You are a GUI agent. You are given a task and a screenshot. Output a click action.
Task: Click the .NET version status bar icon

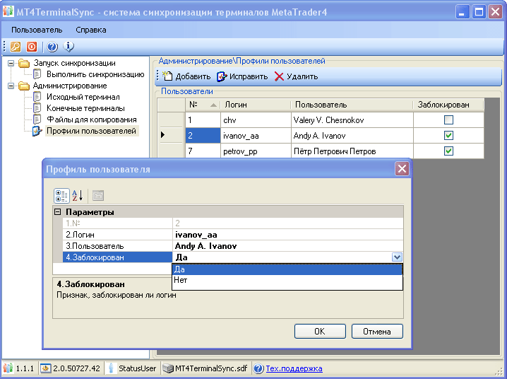[x=46, y=368]
